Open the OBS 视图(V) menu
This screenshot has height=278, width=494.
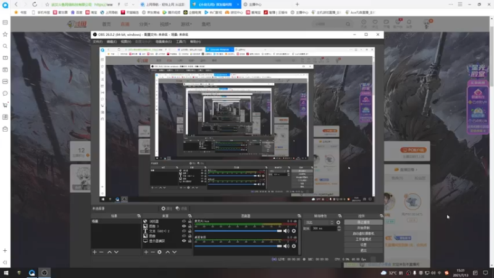[126, 41]
